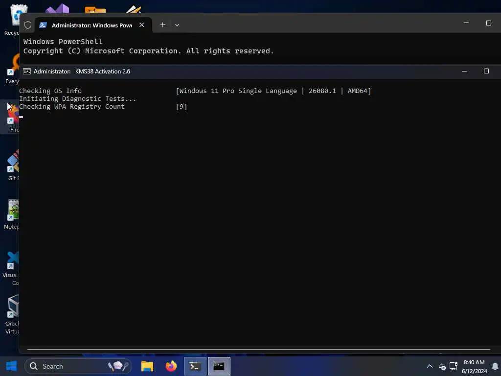Screen dimensions: 501x376
Task: Click the 'Windows PowerShell' header line
Action: (x=63, y=42)
